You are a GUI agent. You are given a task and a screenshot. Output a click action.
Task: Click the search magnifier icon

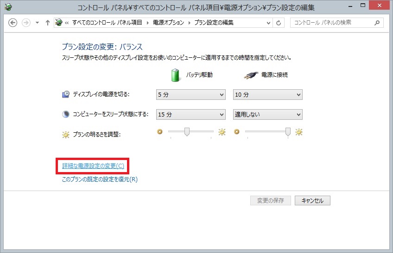point(377,23)
